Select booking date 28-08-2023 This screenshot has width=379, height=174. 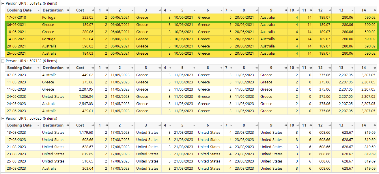(23, 169)
